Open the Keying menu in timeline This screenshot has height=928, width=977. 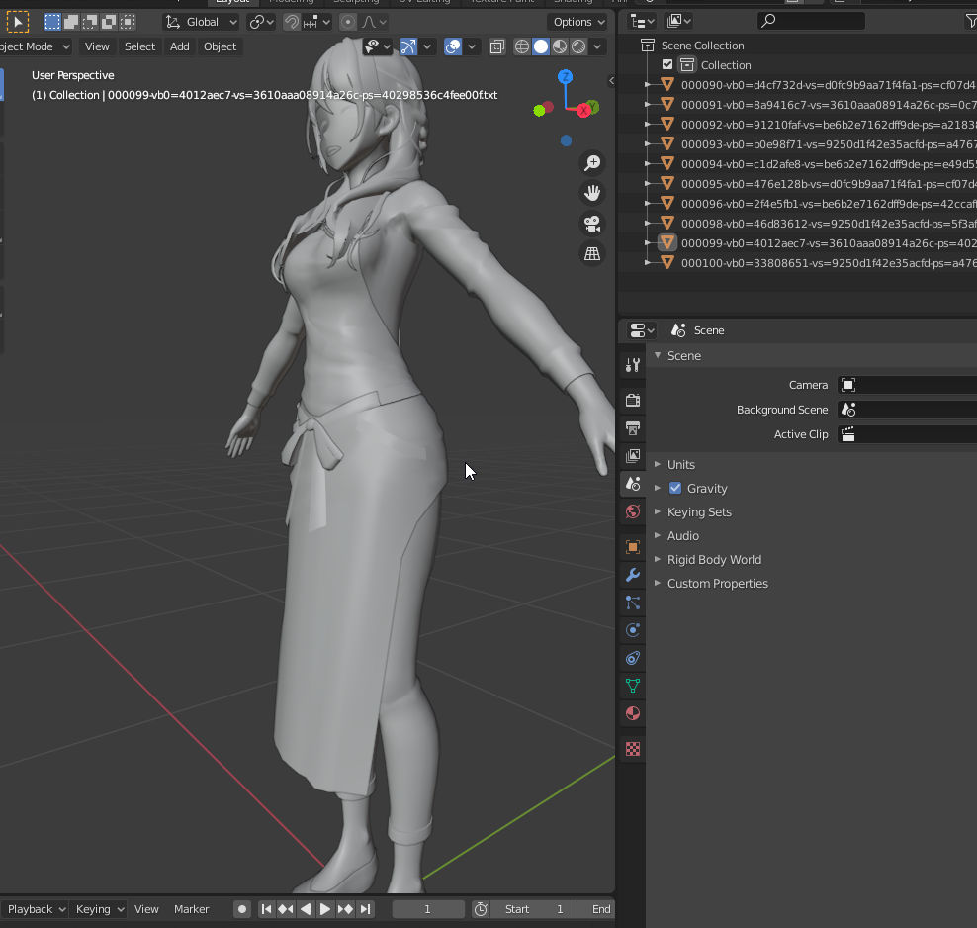click(99, 909)
